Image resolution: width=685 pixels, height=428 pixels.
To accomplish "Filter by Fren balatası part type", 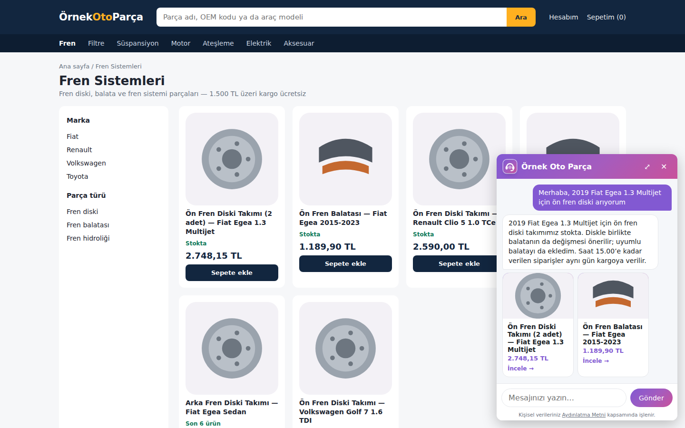I will (x=88, y=225).
